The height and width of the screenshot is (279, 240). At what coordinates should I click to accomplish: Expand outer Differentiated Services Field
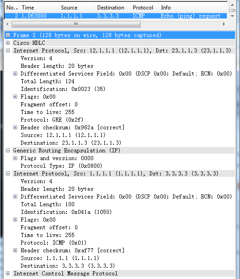pyautogui.click(x=15, y=74)
